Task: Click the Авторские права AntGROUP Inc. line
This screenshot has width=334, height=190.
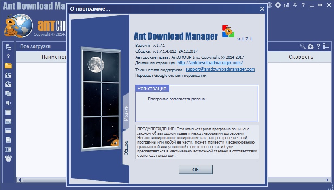Action: point(189,57)
